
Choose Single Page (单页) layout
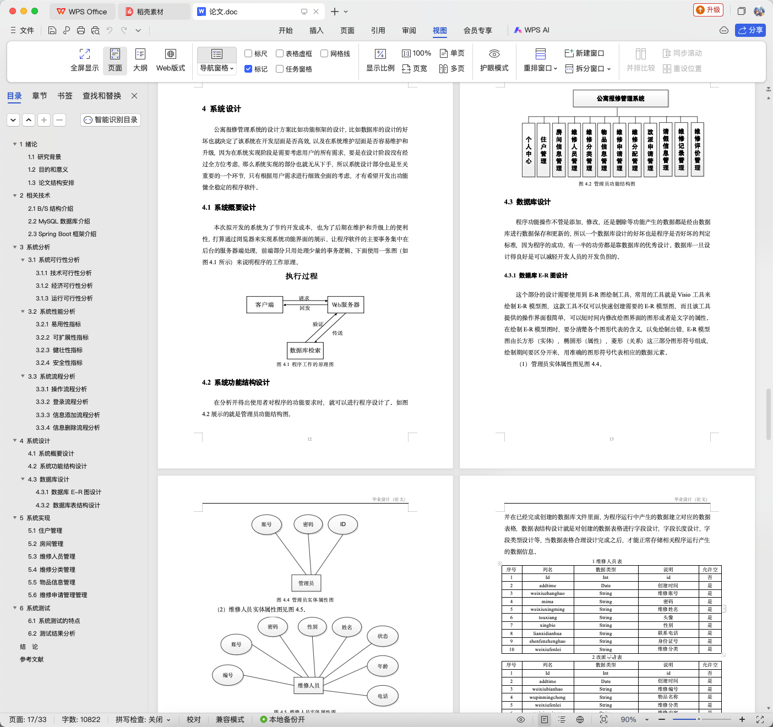(452, 53)
